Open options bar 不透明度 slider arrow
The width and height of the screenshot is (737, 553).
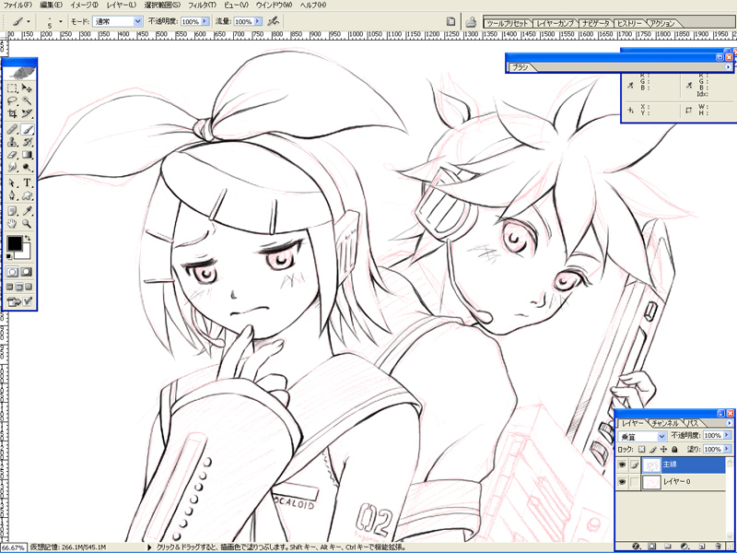tap(205, 21)
